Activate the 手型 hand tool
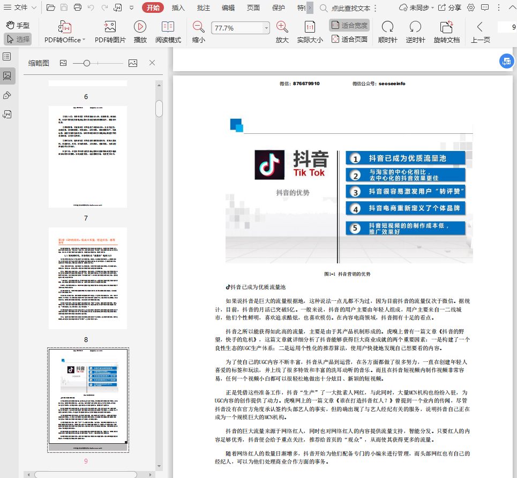This screenshot has height=478, width=517. [x=18, y=25]
